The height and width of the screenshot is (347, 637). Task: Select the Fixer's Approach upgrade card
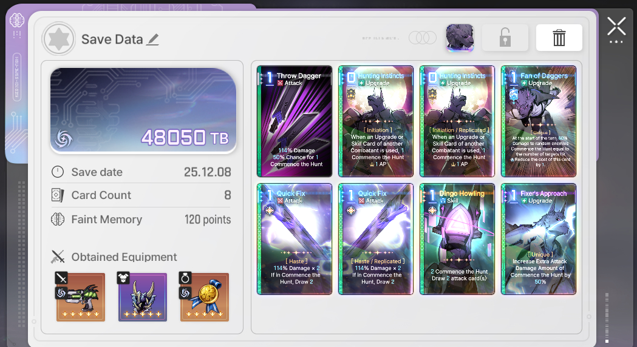[538, 239]
